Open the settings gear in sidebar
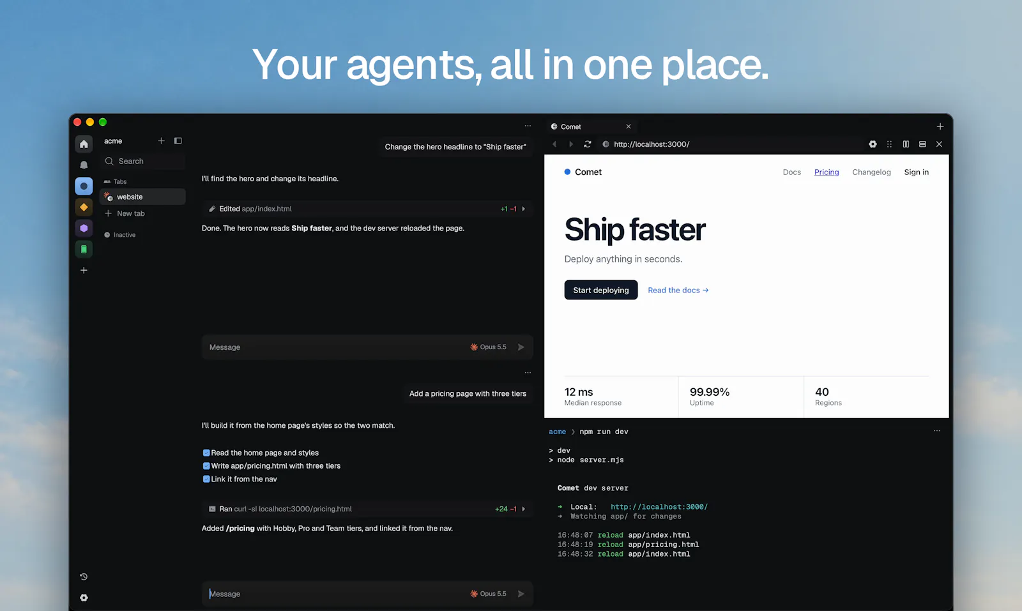This screenshot has height=611, width=1022. pyautogui.click(x=84, y=598)
